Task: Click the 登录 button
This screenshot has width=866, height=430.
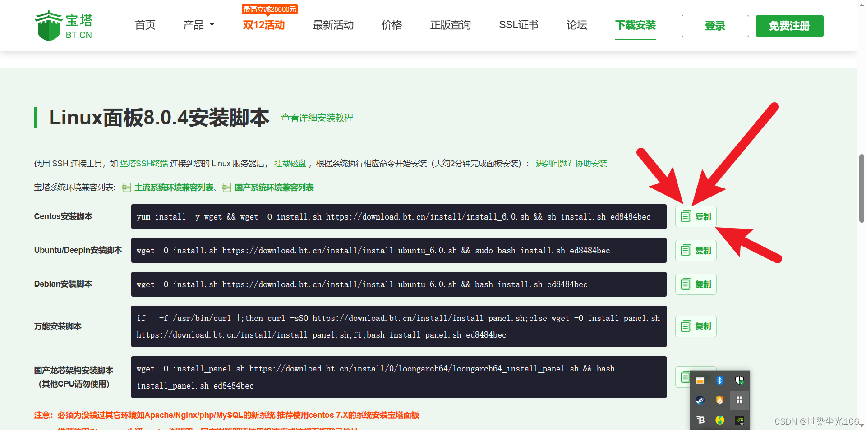Action: tap(715, 26)
